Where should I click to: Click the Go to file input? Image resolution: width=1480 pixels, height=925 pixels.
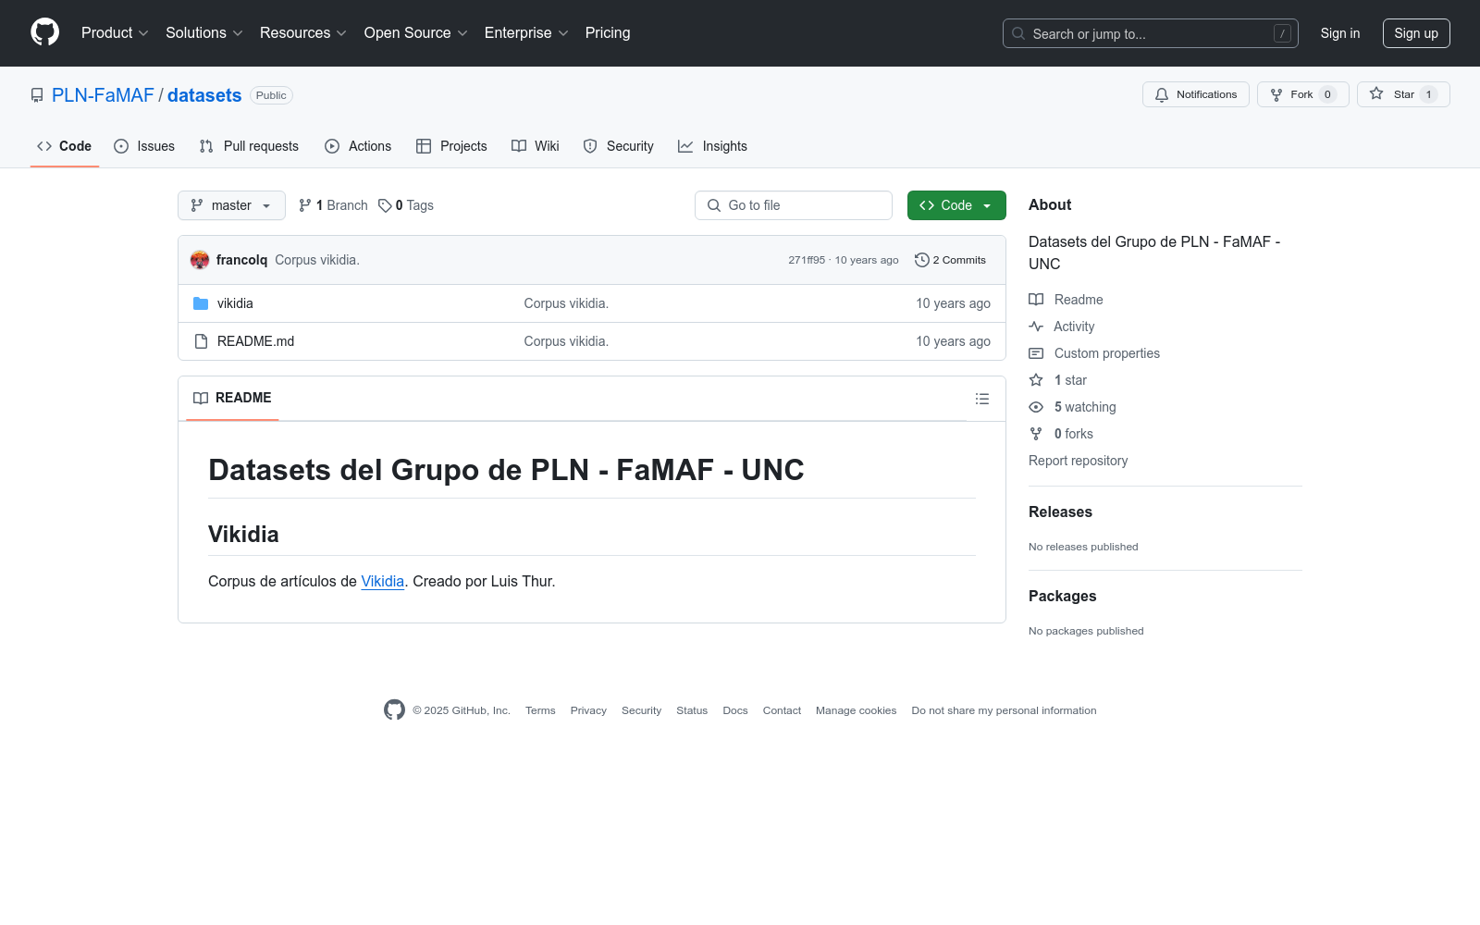point(794,205)
